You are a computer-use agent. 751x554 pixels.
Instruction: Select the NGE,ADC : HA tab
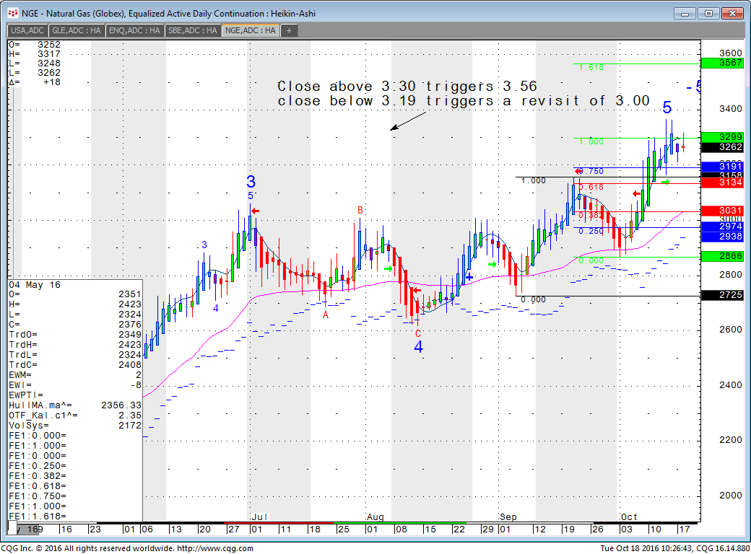point(250,30)
